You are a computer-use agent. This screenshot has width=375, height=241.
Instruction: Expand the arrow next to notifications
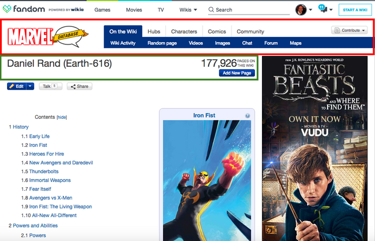[331, 10]
